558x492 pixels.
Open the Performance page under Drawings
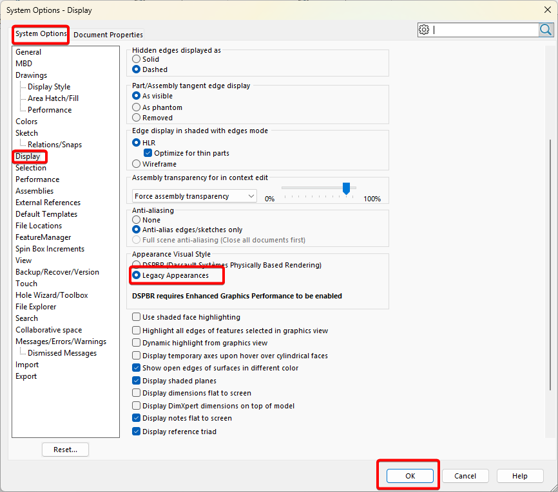click(x=50, y=110)
